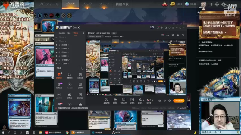
Task: Expand the microphone options arrow
Action: [144, 100]
